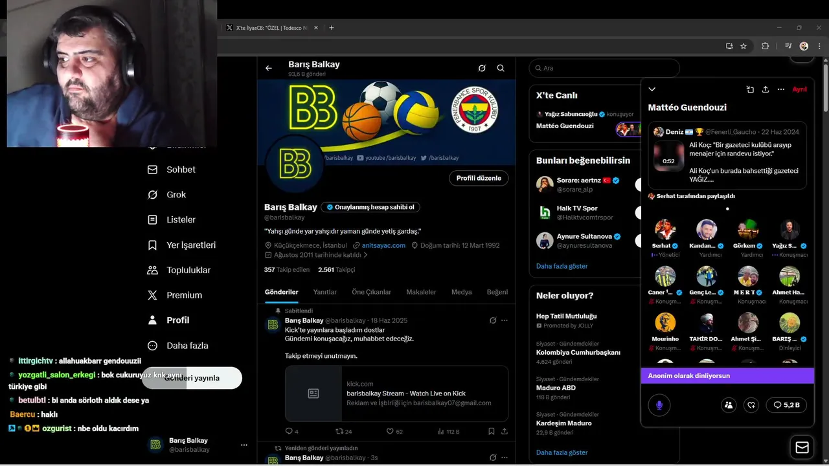Switch to the Medya tab
The image size is (829, 466).
pyautogui.click(x=462, y=292)
